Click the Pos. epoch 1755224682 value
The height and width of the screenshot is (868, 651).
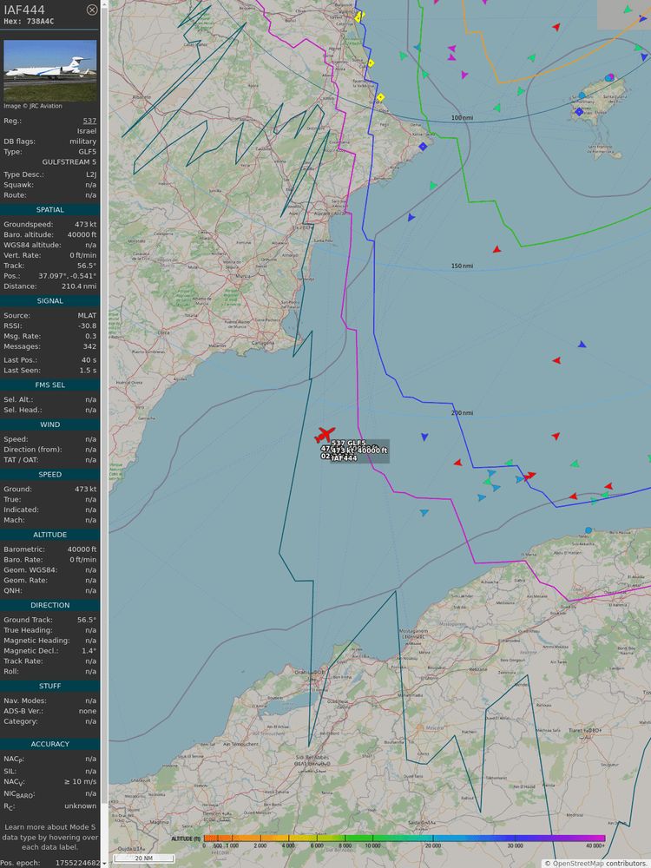click(77, 863)
